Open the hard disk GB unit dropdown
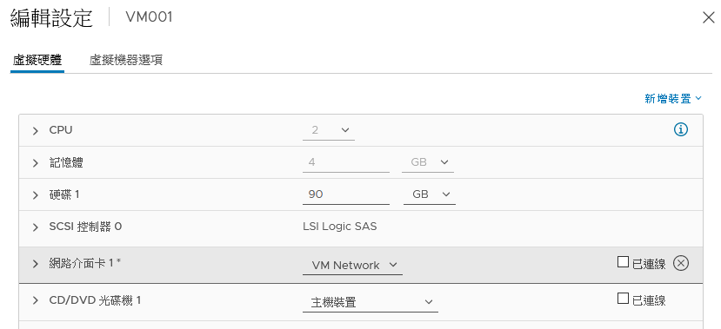Image resolution: width=721 pixels, height=329 pixels. (430, 194)
